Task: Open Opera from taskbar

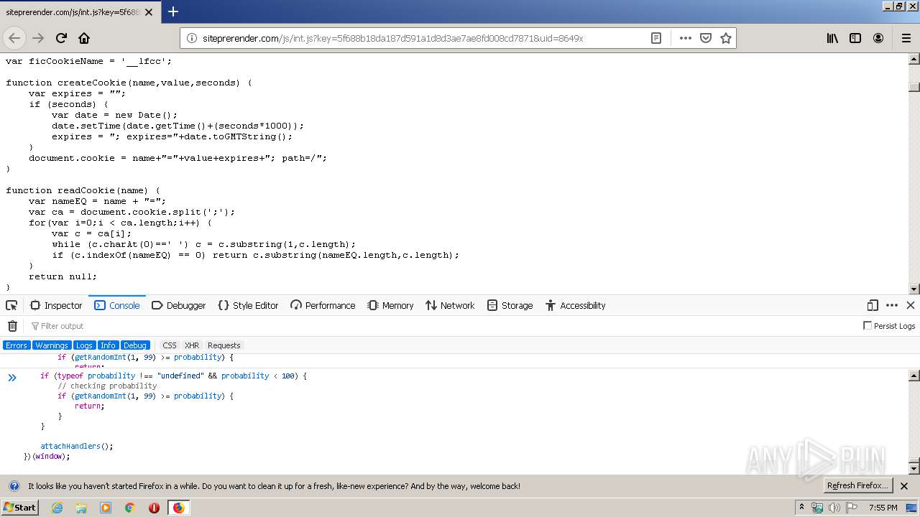Action: click(154, 508)
